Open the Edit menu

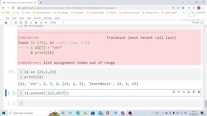coord(14,18)
